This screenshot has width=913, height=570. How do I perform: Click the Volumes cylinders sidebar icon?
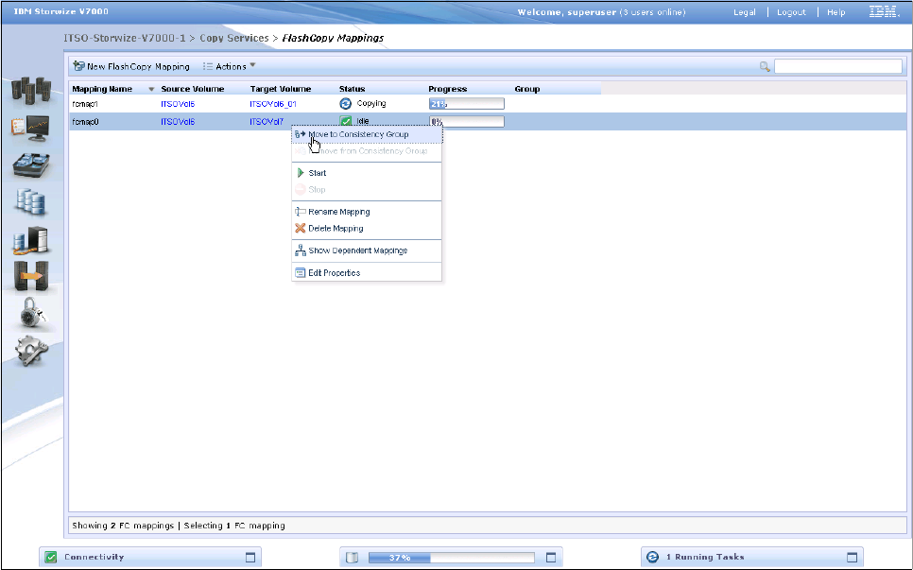pyautogui.click(x=31, y=201)
